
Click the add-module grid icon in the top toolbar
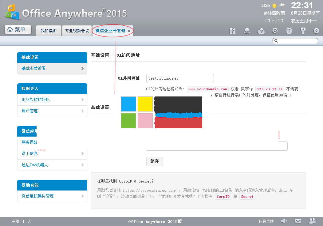pyautogui.click(x=232, y=31)
